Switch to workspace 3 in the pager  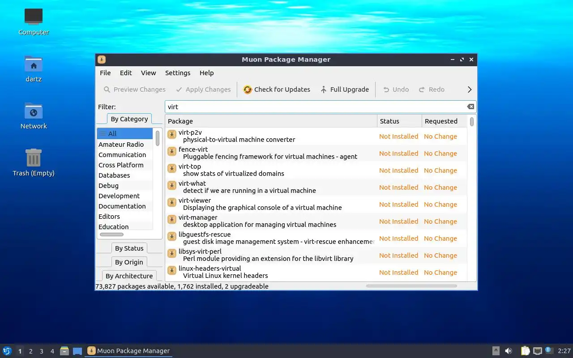pos(41,351)
